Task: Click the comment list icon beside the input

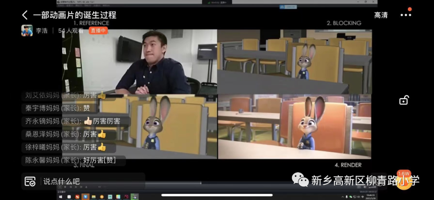Action: tap(30, 181)
